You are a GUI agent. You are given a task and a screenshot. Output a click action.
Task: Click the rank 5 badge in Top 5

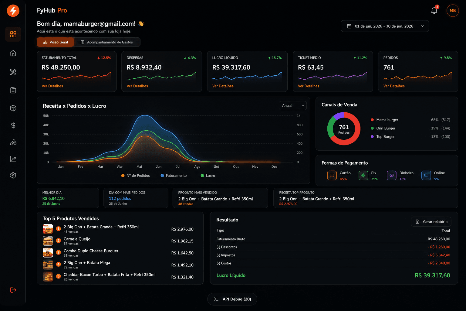59,276
